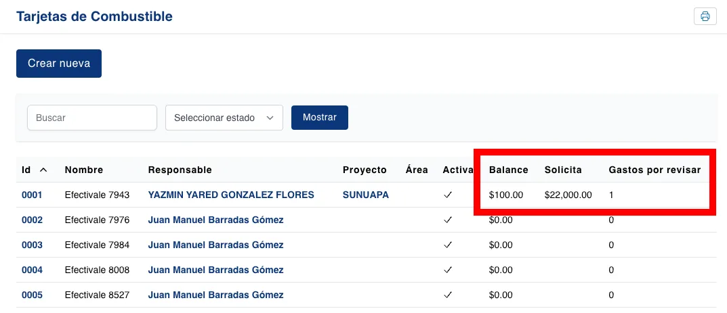Sort by the Nombre column header

84,170
